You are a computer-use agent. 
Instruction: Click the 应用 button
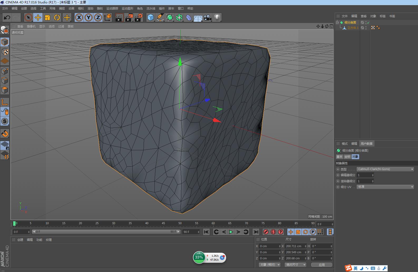(322, 265)
